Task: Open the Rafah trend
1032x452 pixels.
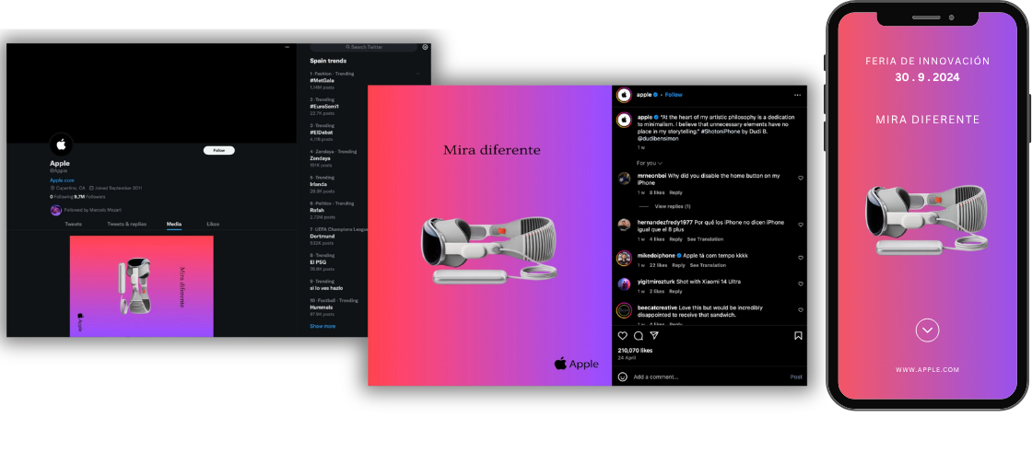Action: click(318, 211)
